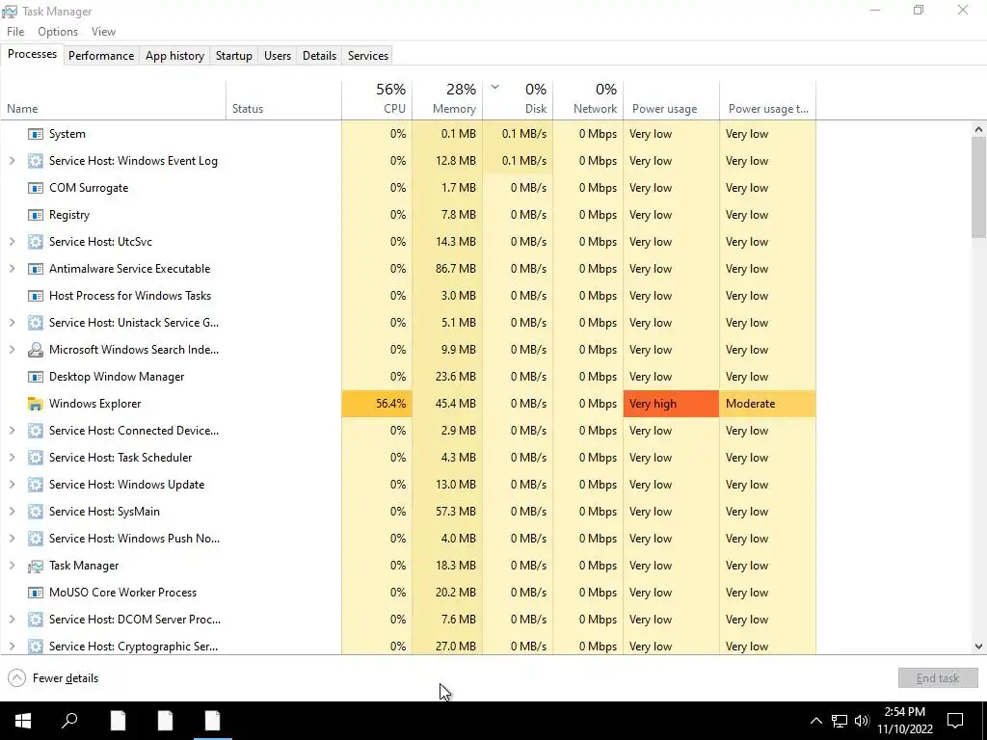Click the Desktop Window Manager icon

[36, 377]
